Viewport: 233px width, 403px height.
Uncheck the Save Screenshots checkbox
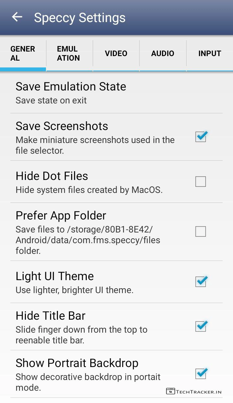point(201,136)
